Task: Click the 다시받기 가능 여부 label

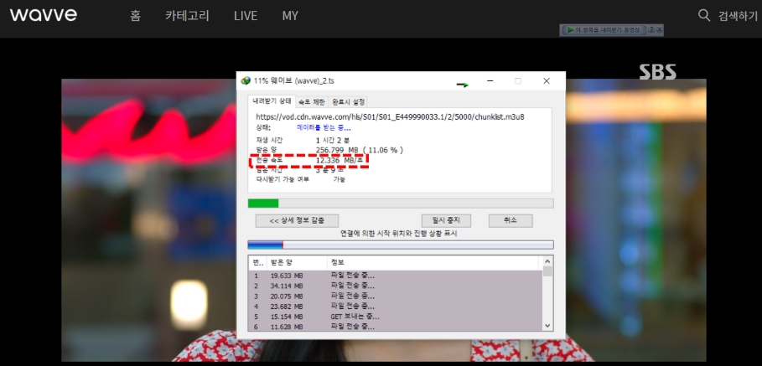Action: point(283,179)
